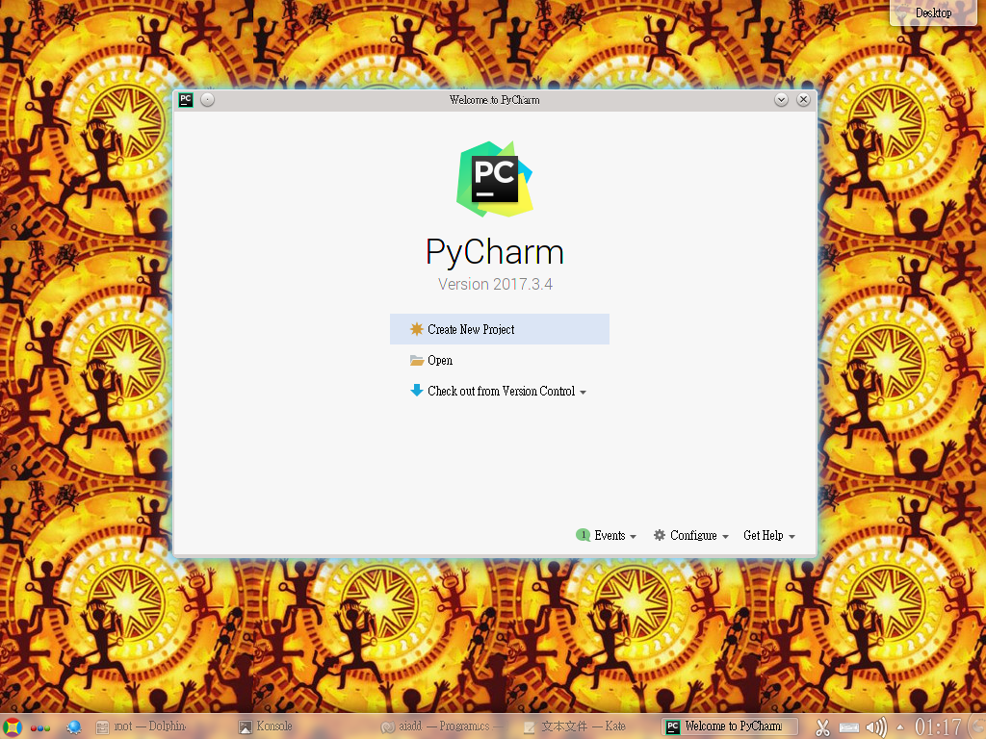Click Create New Project
The width and height of the screenshot is (986, 739).
(x=500, y=329)
